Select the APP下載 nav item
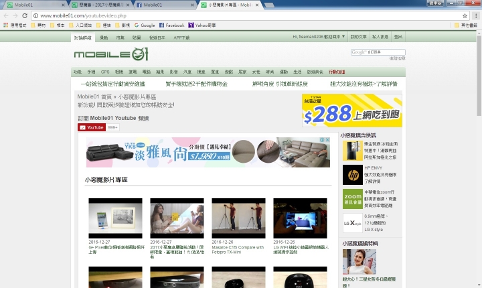The image size is (482, 288). pyautogui.click(x=181, y=38)
